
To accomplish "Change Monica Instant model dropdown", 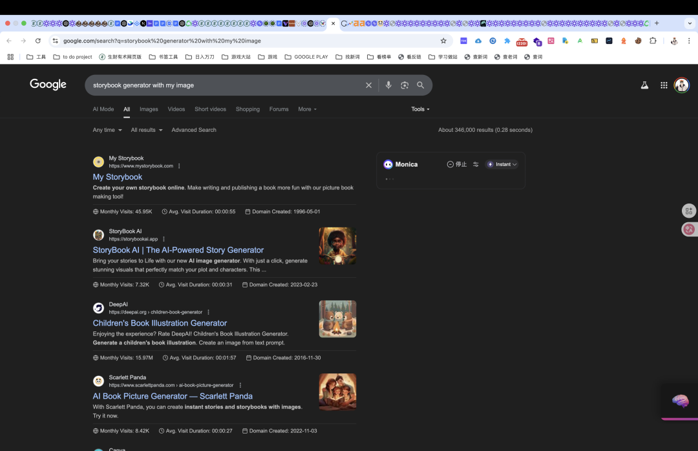I will coord(502,164).
